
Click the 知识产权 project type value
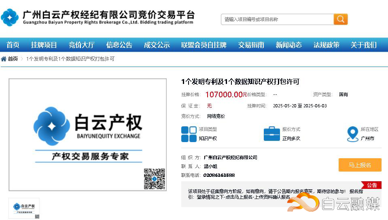coord(208,138)
